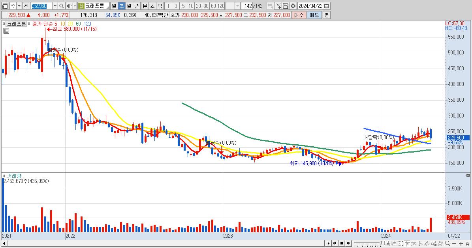Viewport: 472px width, 248px height.
Task: Toggle the small square before 거래량 label
Action: click(4, 176)
